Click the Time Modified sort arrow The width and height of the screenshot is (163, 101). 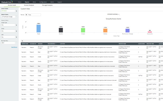tap(56, 44)
